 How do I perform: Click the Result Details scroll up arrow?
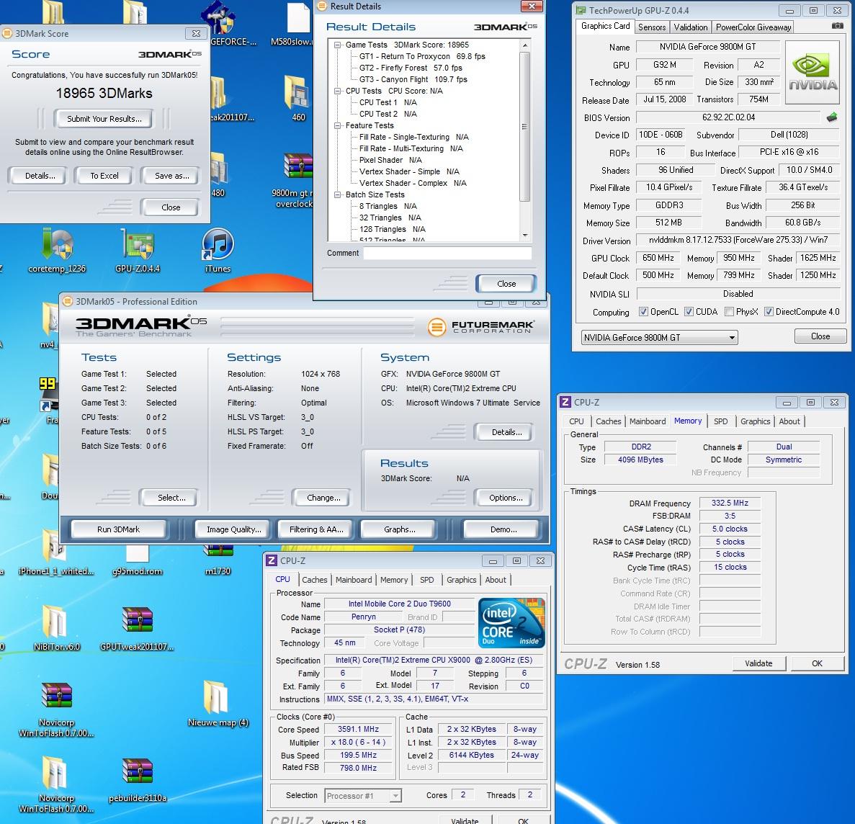[524, 45]
